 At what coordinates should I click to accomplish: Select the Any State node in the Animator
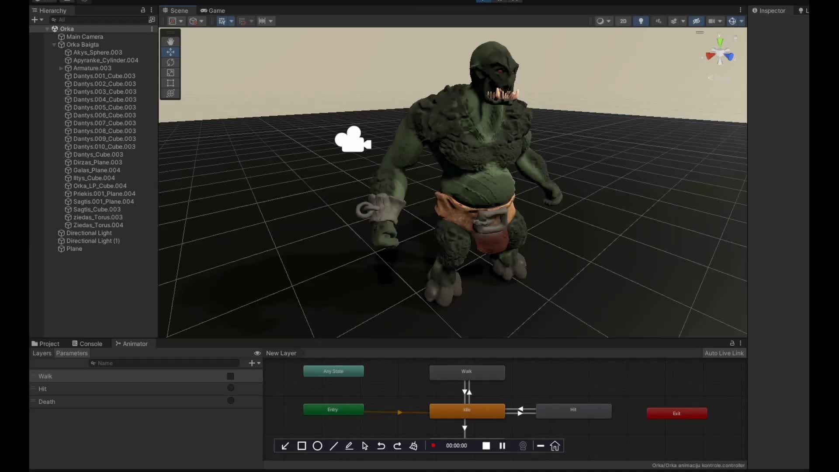pyautogui.click(x=333, y=371)
